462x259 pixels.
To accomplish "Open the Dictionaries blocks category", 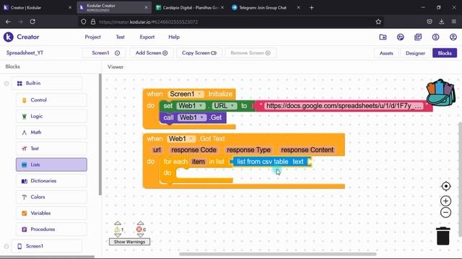I will tap(51, 181).
